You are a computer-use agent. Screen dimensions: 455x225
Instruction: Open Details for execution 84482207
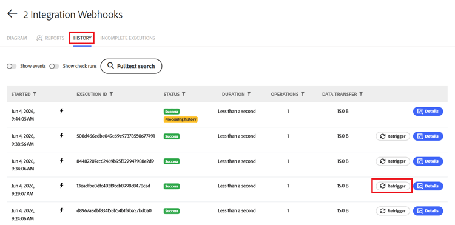point(428,161)
